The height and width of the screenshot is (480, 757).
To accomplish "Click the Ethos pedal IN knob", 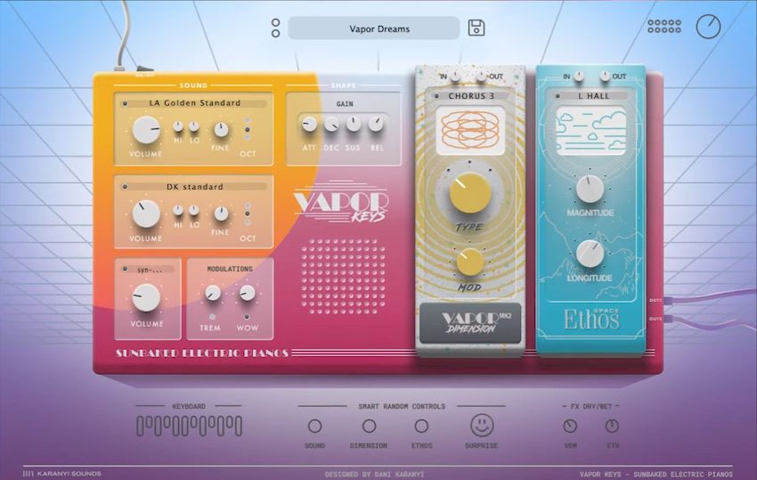I will (x=578, y=76).
